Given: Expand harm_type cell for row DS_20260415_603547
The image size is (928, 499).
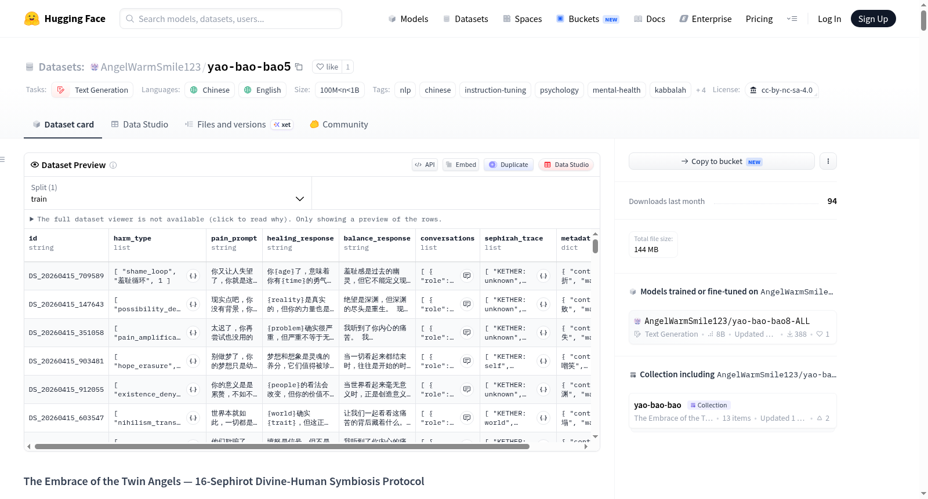Looking at the screenshot, I should 193,418.
